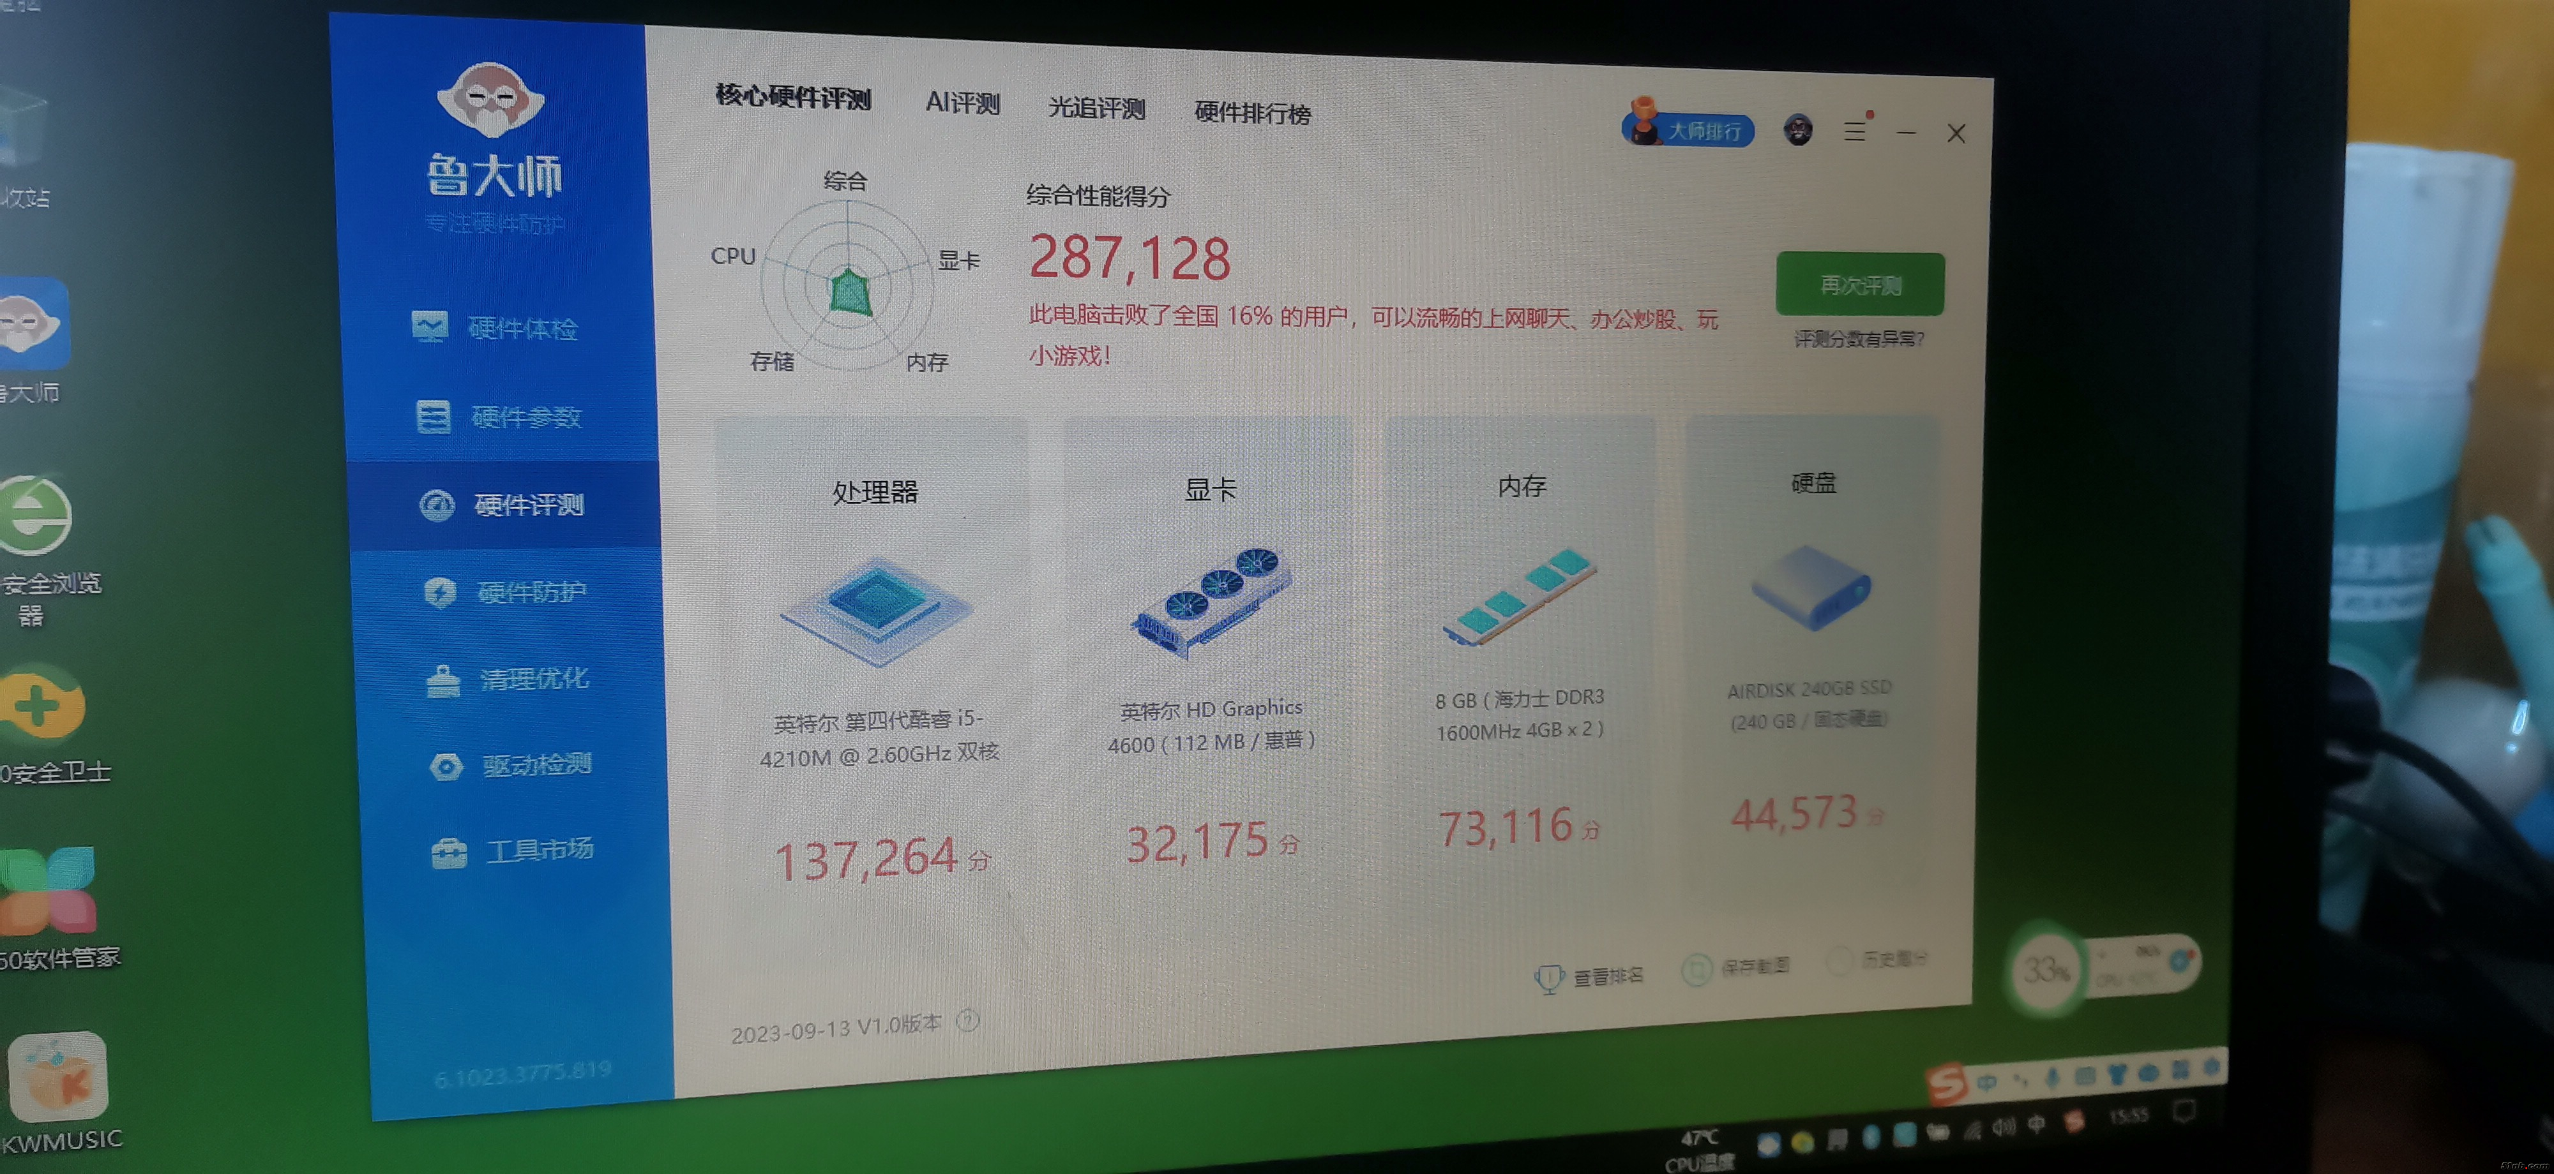
Task: Open 硬件防护 in the sidebar
Action: tap(506, 593)
